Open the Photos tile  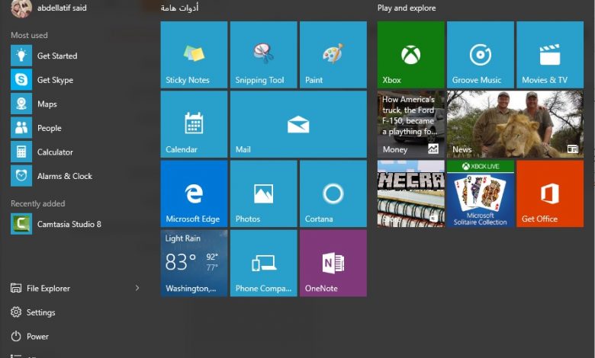coord(264,193)
